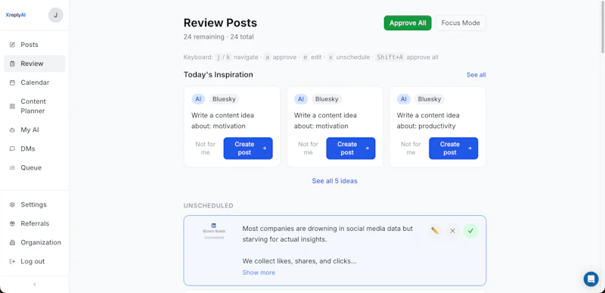
Task: Create post for the productivity idea
Action: click(x=453, y=148)
